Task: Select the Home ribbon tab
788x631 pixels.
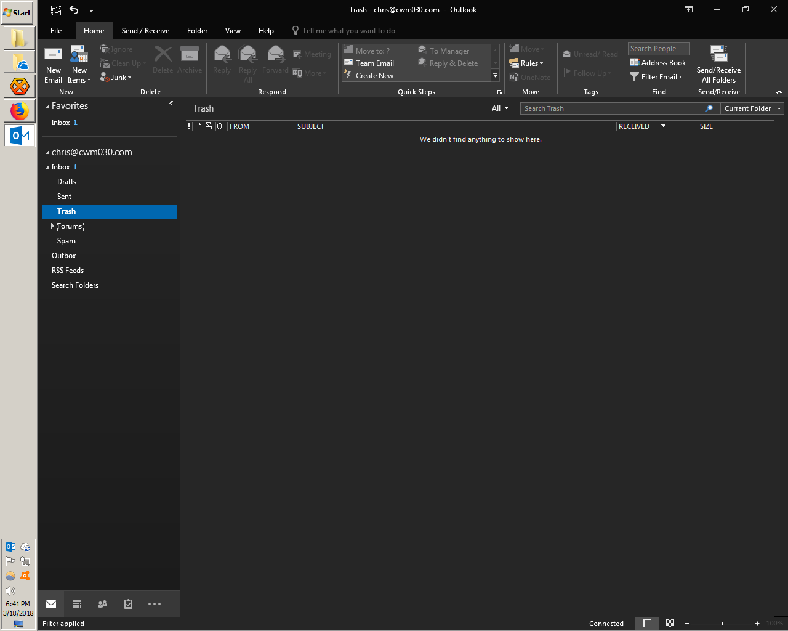Action: 94,31
